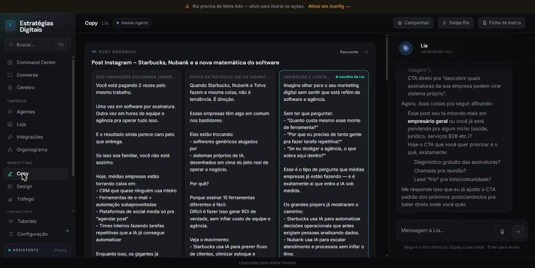
Task: Click the Integrações link icon
Action: 10,137
